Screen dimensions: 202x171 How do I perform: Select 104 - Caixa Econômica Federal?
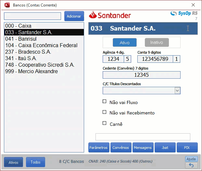pyautogui.click(x=44, y=45)
